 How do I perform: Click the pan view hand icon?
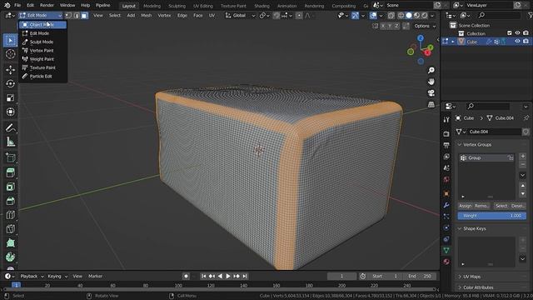tap(431, 82)
